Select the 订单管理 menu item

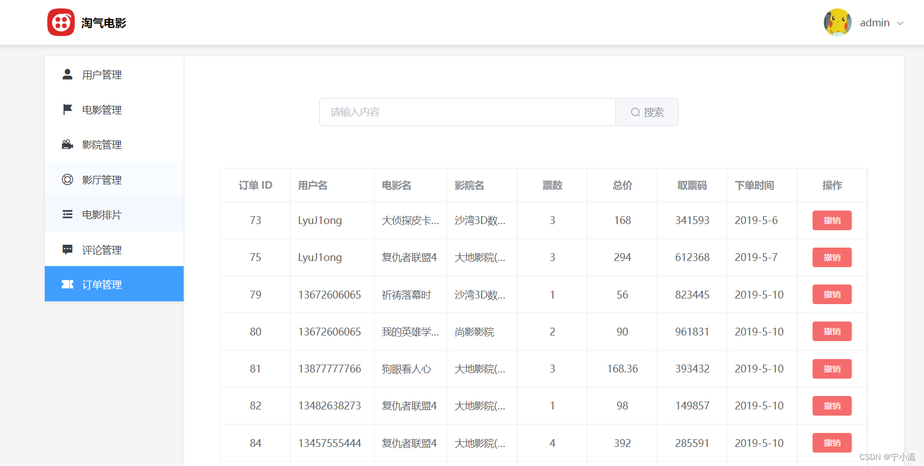(114, 284)
